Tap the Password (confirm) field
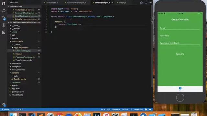The height and width of the screenshot is (116, 207). click(x=180, y=43)
